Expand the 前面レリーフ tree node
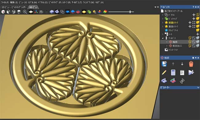200x120 pixels. coord(163,23)
